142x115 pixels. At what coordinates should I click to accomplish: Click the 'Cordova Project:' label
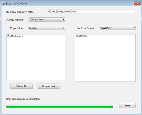pyautogui.click(x=86, y=28)
